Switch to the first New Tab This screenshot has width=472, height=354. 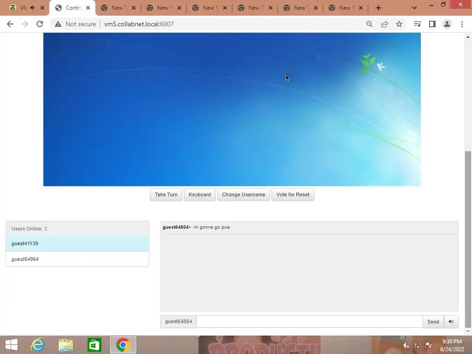[x=118, y=8]
